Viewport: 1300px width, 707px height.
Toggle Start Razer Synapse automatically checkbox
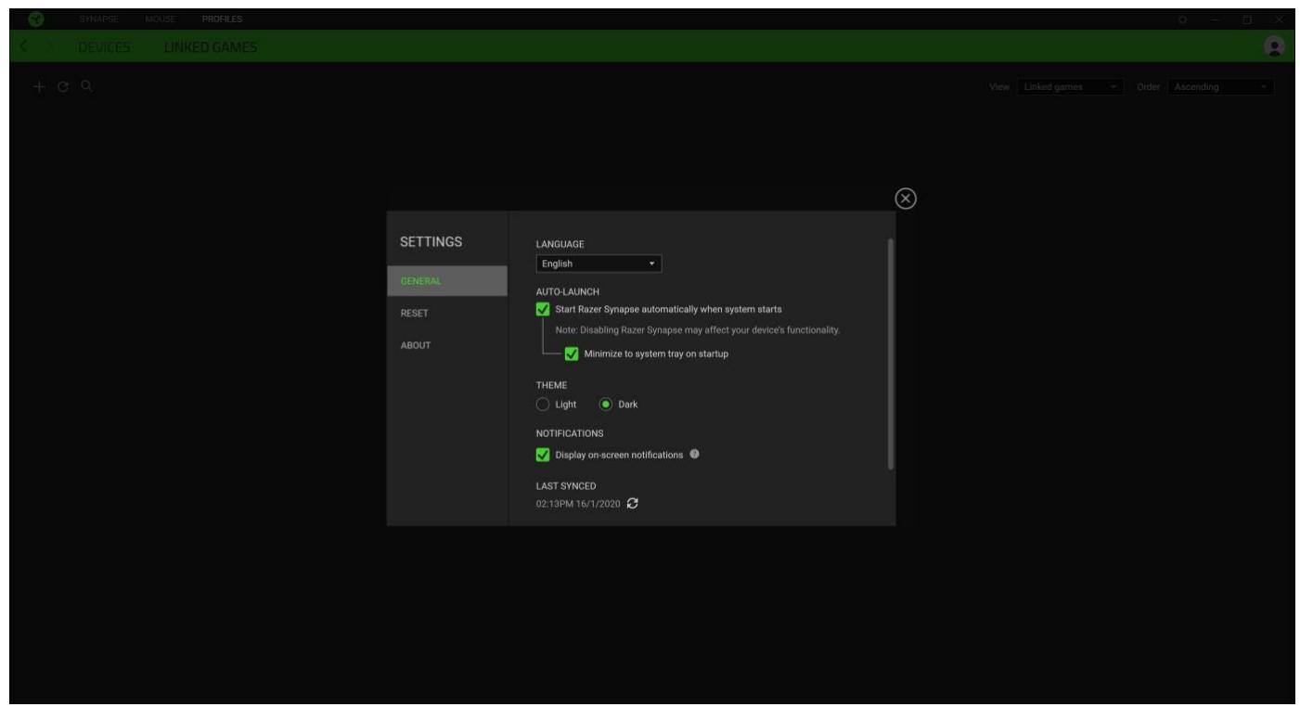543,309
